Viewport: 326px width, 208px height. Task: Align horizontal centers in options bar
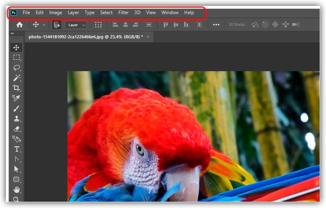(125, 25)
